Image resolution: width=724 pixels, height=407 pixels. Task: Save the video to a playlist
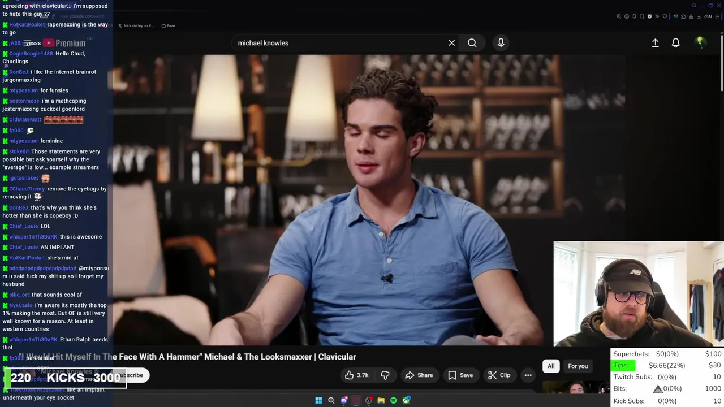(x=460, y=375)
